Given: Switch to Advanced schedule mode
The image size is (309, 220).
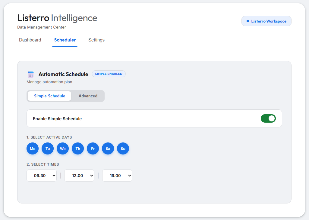Looking at the screenshot, I should [x=88, y=96].
